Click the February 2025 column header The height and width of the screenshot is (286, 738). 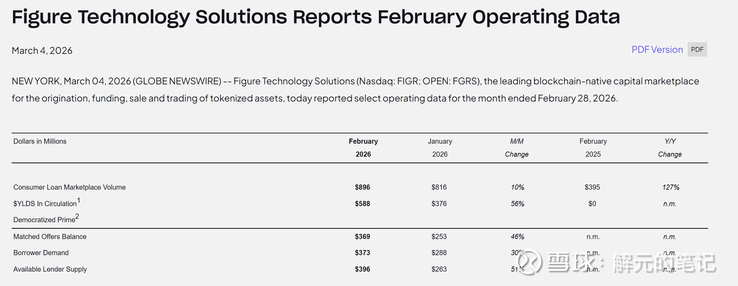click(x=593, y=148)
